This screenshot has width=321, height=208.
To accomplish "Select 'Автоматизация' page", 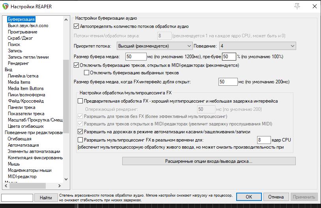I will tap(23, 145).
